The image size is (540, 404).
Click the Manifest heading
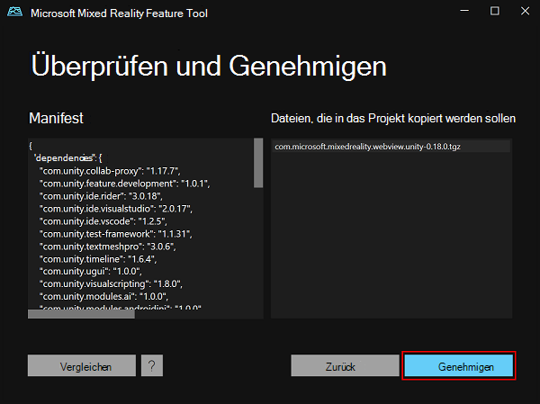point(56,118)
